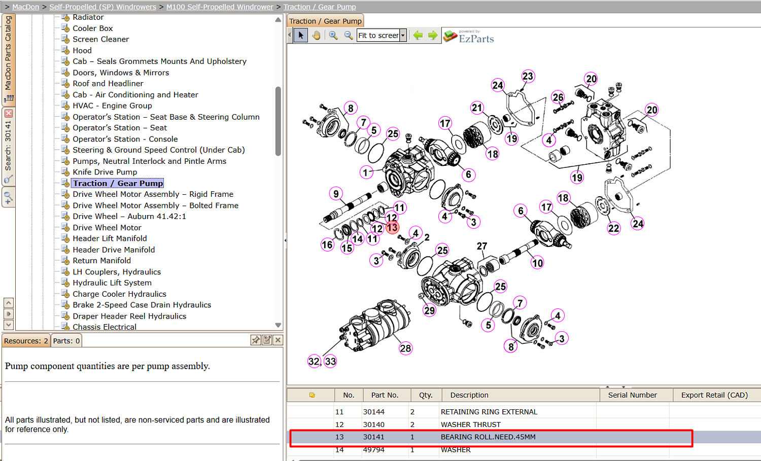Screen dimensions: 761x461
Task: Click the Knife Drive Pump assembly icon
Action: (65, 172)
